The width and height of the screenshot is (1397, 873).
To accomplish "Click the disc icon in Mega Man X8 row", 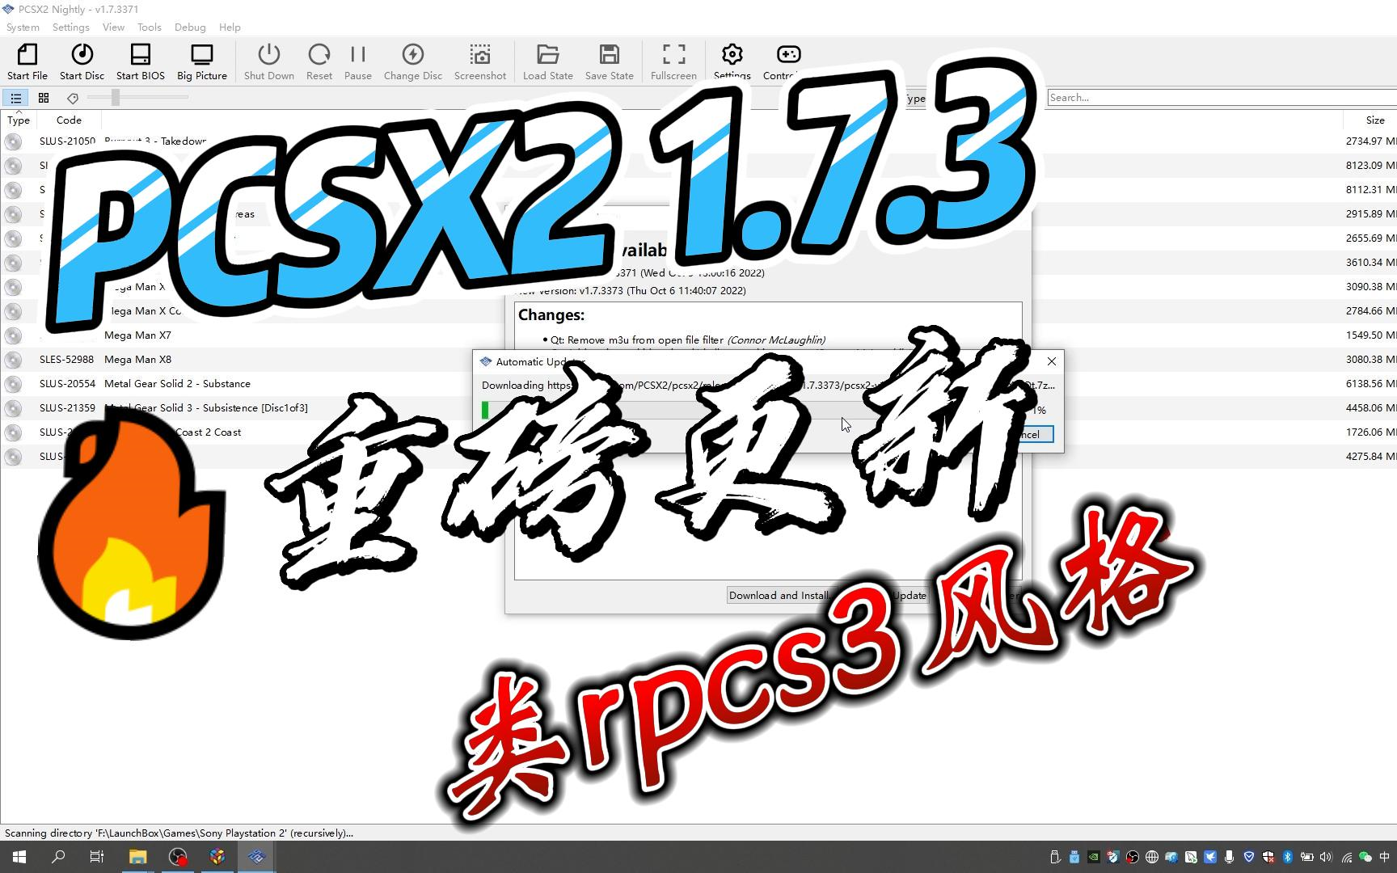I will pyautogui.click(x=13, y=360).
